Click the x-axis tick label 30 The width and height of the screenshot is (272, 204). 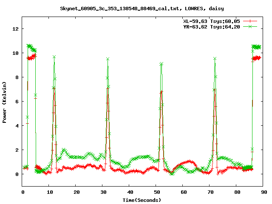tap(103, 192)
